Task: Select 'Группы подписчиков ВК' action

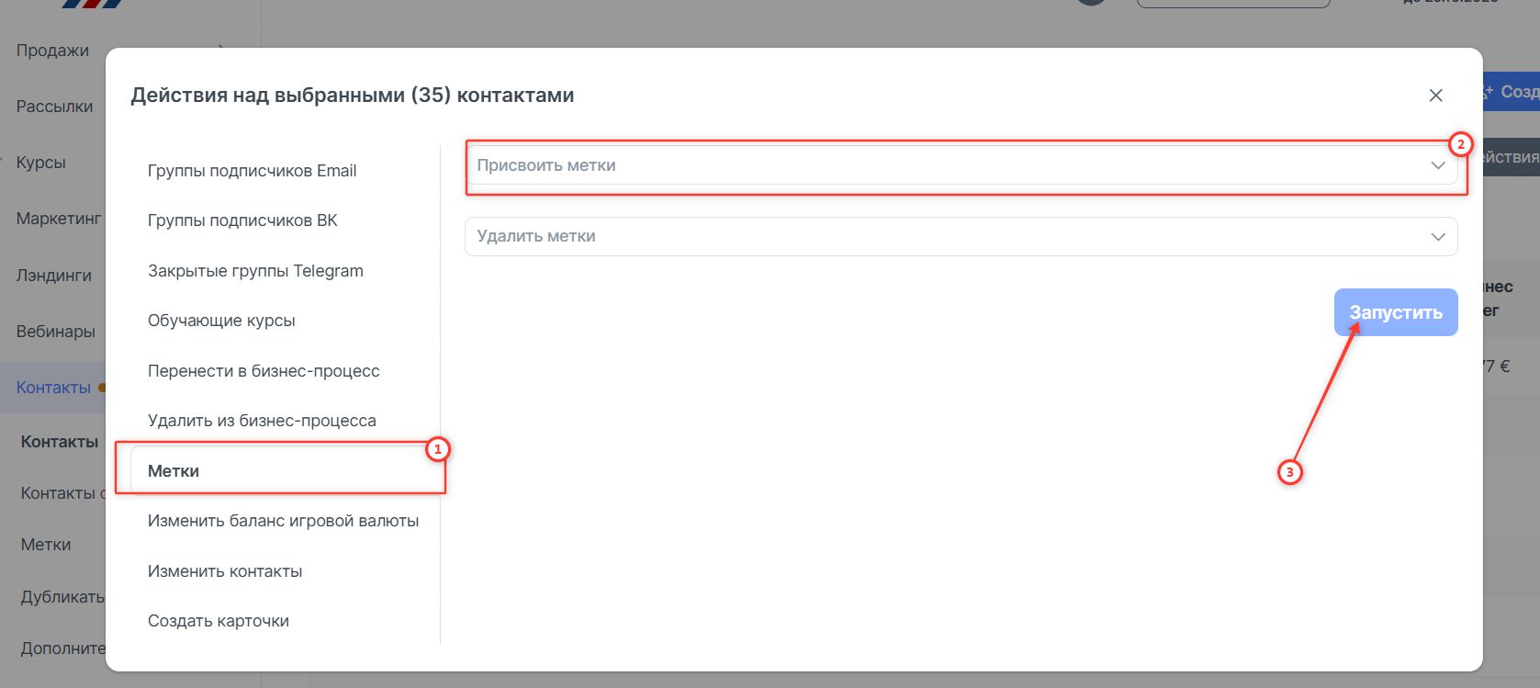Action: (242, 220)
